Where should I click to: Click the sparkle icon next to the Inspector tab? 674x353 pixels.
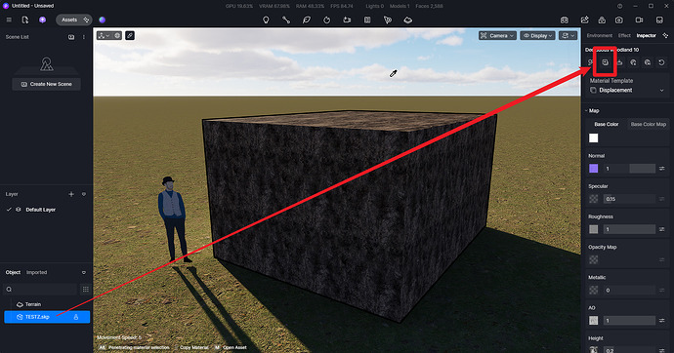(x=665, y=36)
